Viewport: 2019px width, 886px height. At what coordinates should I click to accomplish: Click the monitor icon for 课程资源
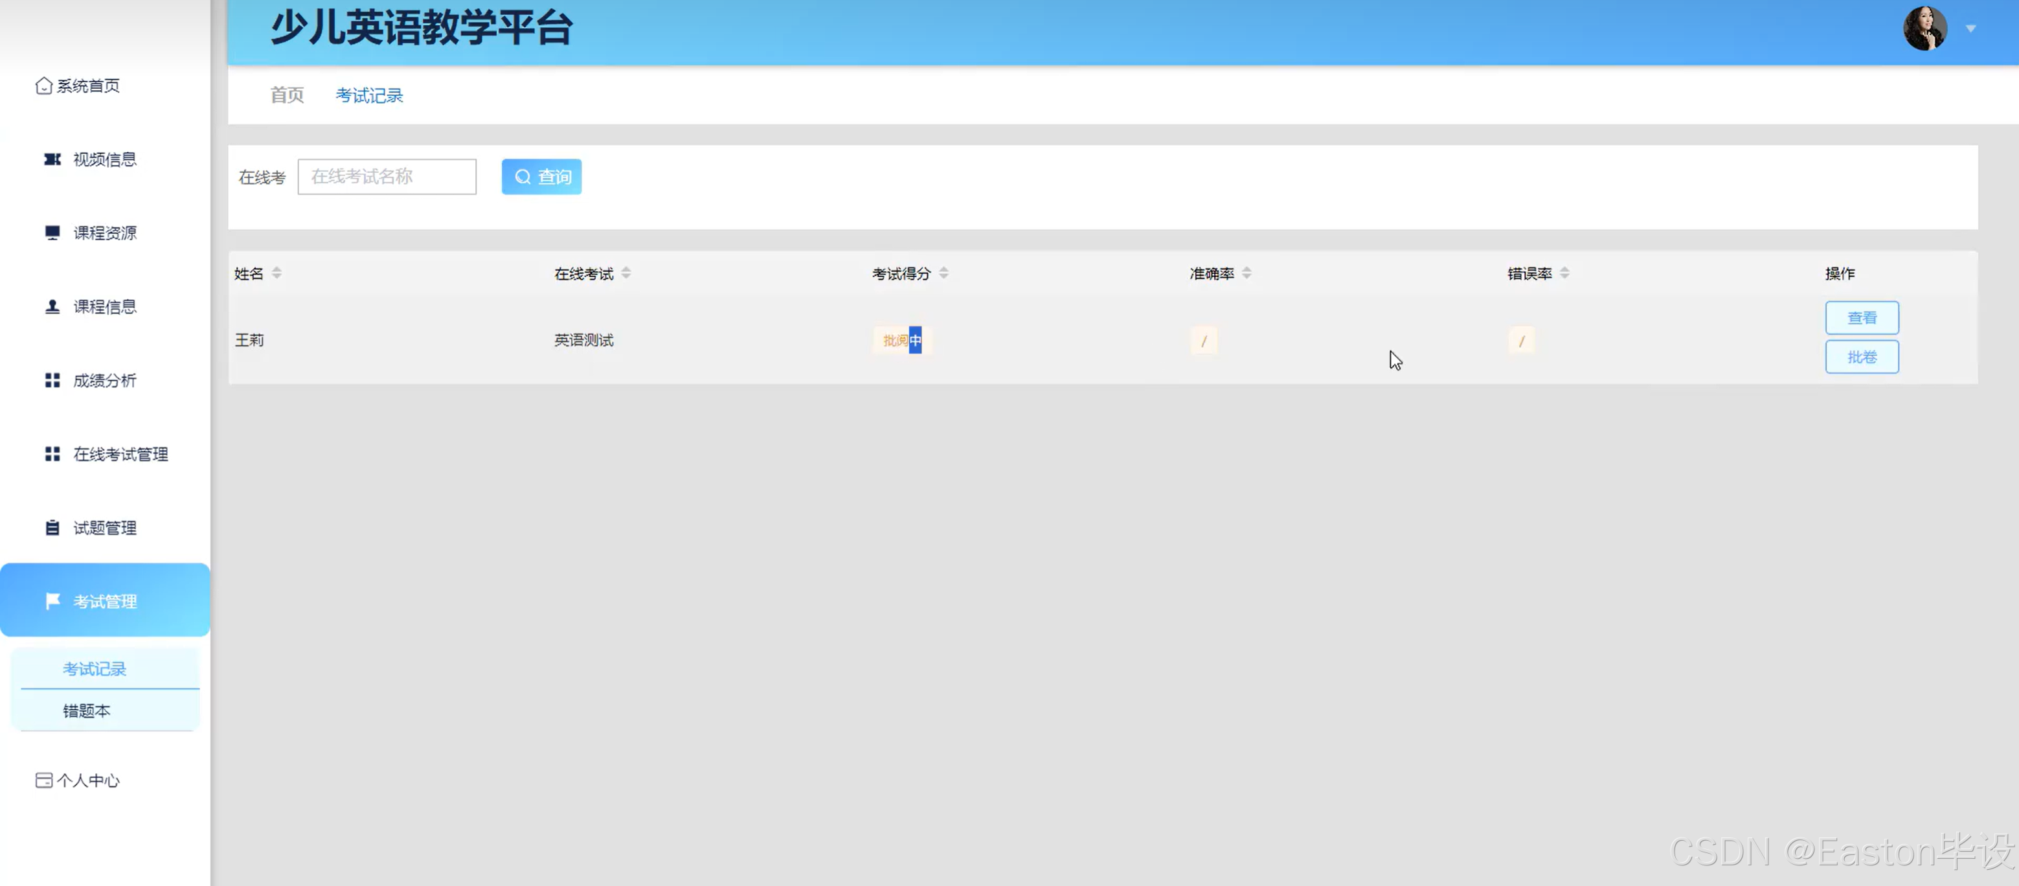point(52,233)
